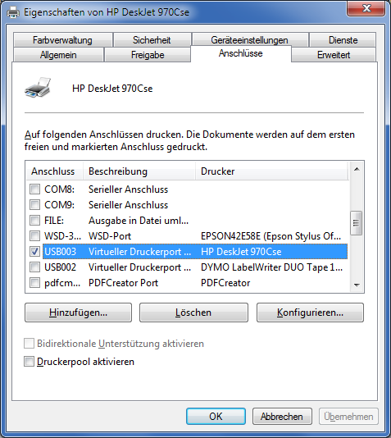The height and width of the screenshot is (438, 391).
Task: Click Virtueller Druckerport description for USB002
Action: tap(140, 267)
